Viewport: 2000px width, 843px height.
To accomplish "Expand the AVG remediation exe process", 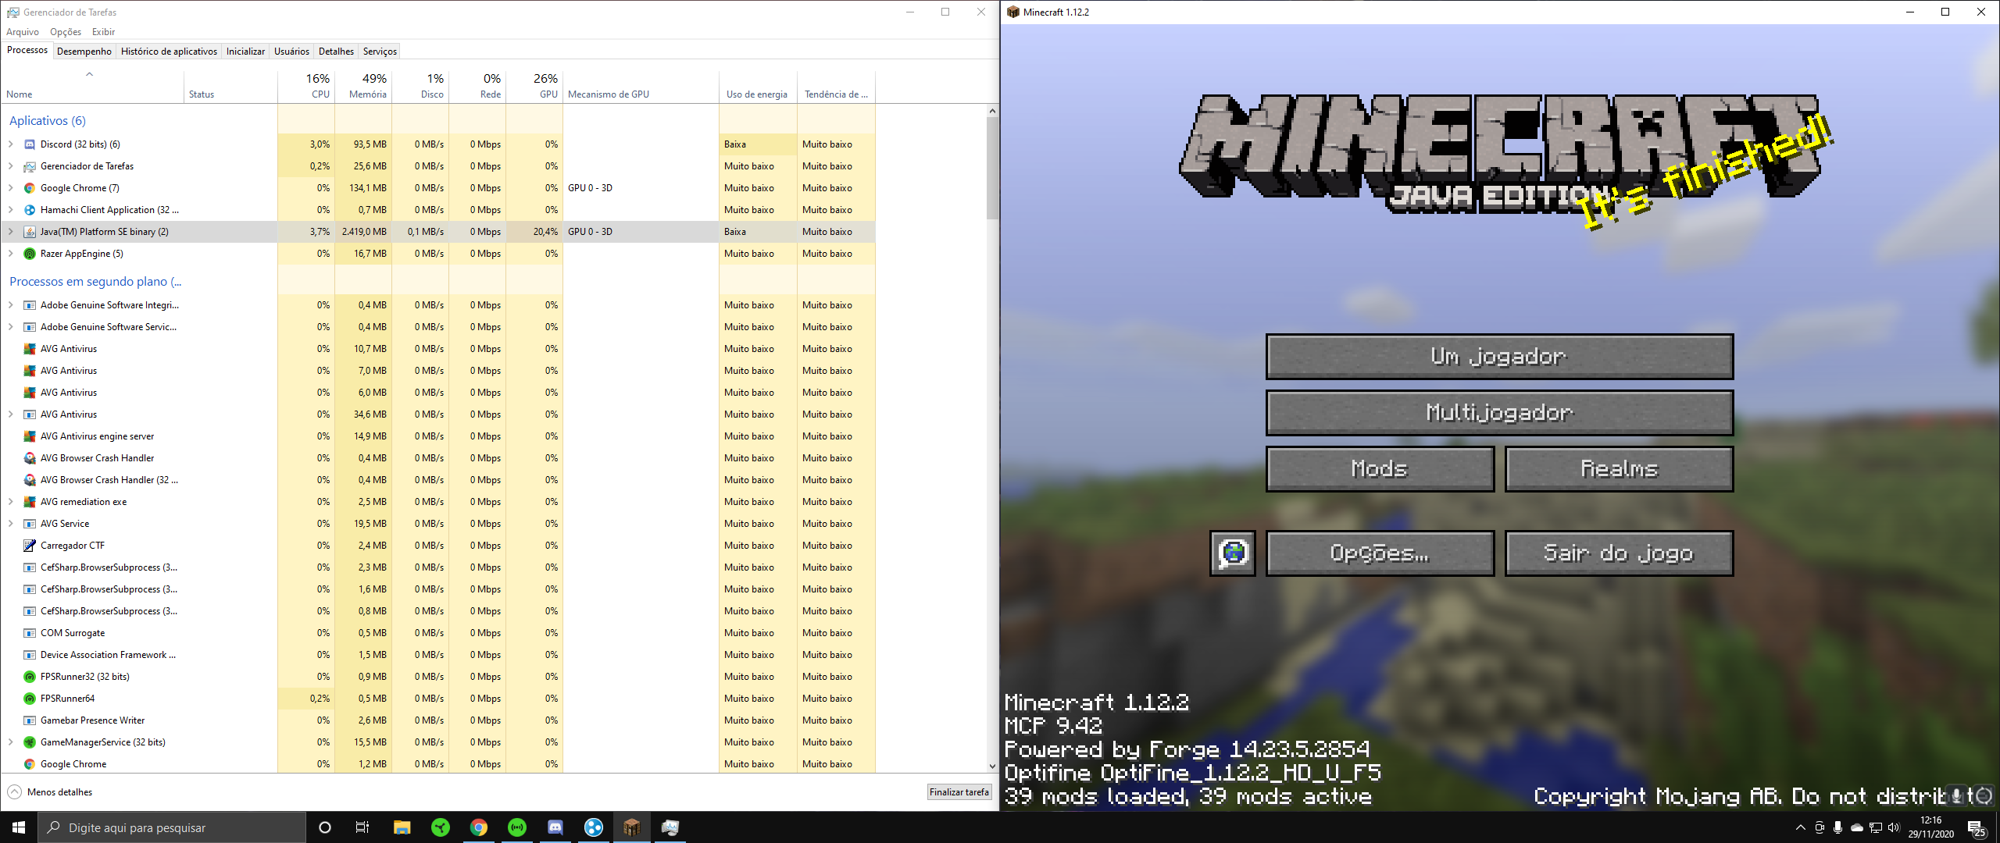I will (11, 502).
